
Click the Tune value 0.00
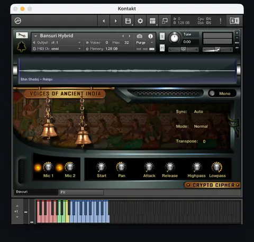click(187, 42)
